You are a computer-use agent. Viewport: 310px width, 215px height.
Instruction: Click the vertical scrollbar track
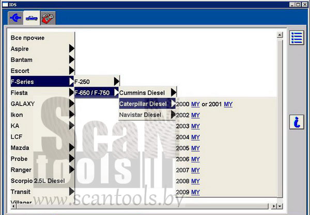click(x=280, y=119)
